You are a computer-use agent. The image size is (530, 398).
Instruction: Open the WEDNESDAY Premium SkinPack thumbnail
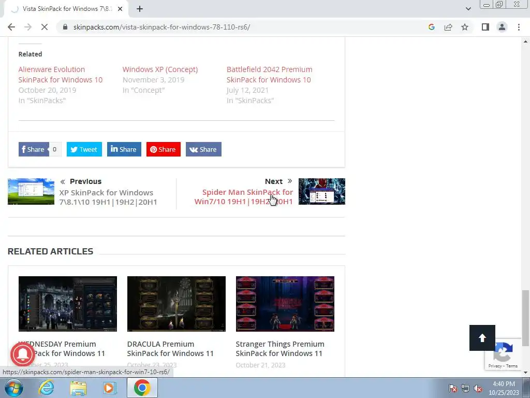click(68, 304)
